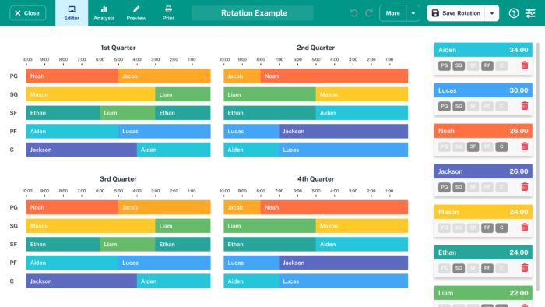Viewport: 545px width, 307px height.
Task: Edit the Rotation Example title field
Action: (252, 13)
